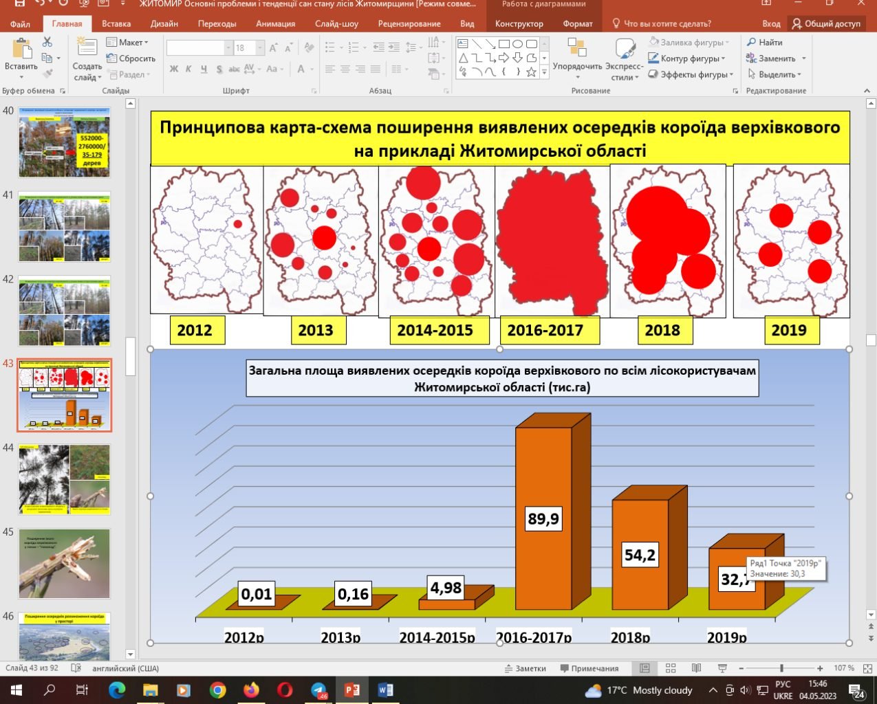This screenshot has height=704, width=877.
Task: Toggle Normal view in status bar
Action: pyautogui.click(x=645, y=668)
